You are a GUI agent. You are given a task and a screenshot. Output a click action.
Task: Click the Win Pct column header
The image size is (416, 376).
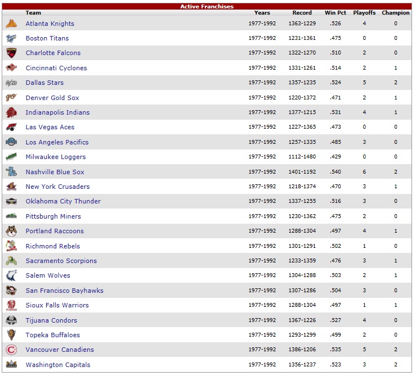[x=336, y=13]
